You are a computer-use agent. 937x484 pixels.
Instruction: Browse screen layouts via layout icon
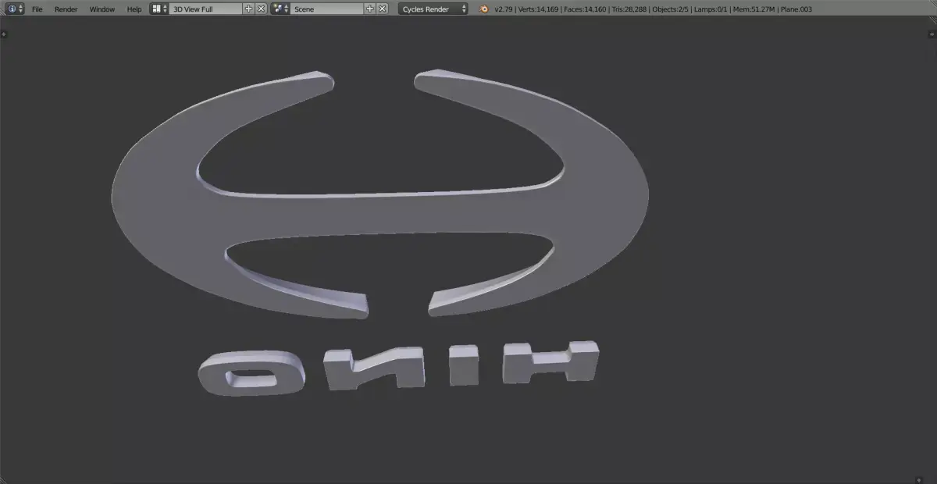pyautogui.click(x=159, y=9)
